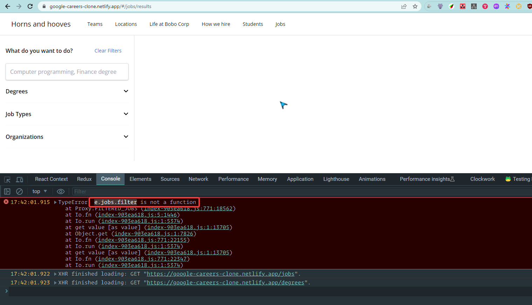
Task: Open the purple cat extension
Action: 440,6
